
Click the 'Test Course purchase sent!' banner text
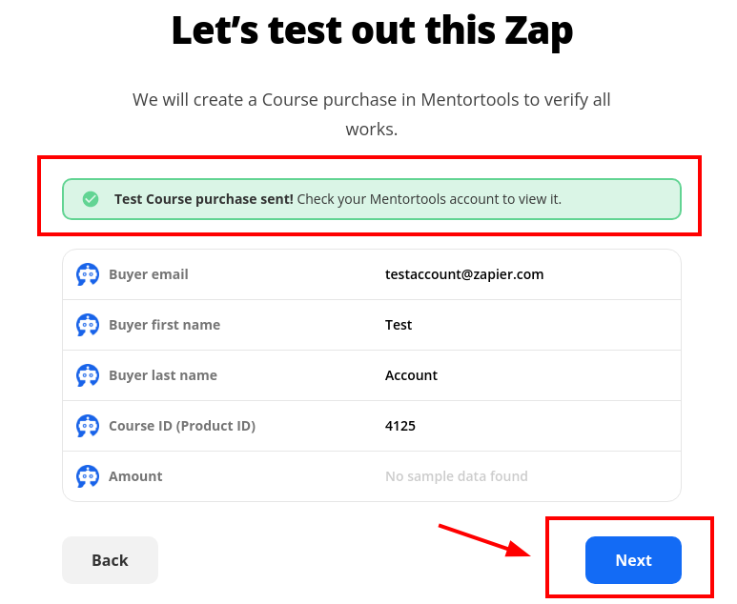click(203, 199)
